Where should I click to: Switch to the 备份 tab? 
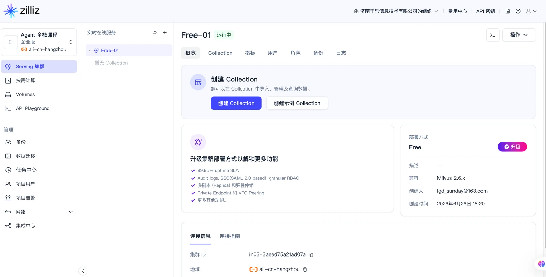(318, 53)
